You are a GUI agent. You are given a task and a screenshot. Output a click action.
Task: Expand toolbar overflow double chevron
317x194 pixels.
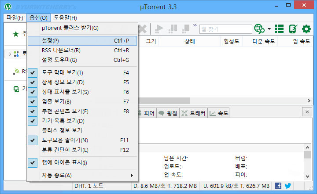point(195,25)
